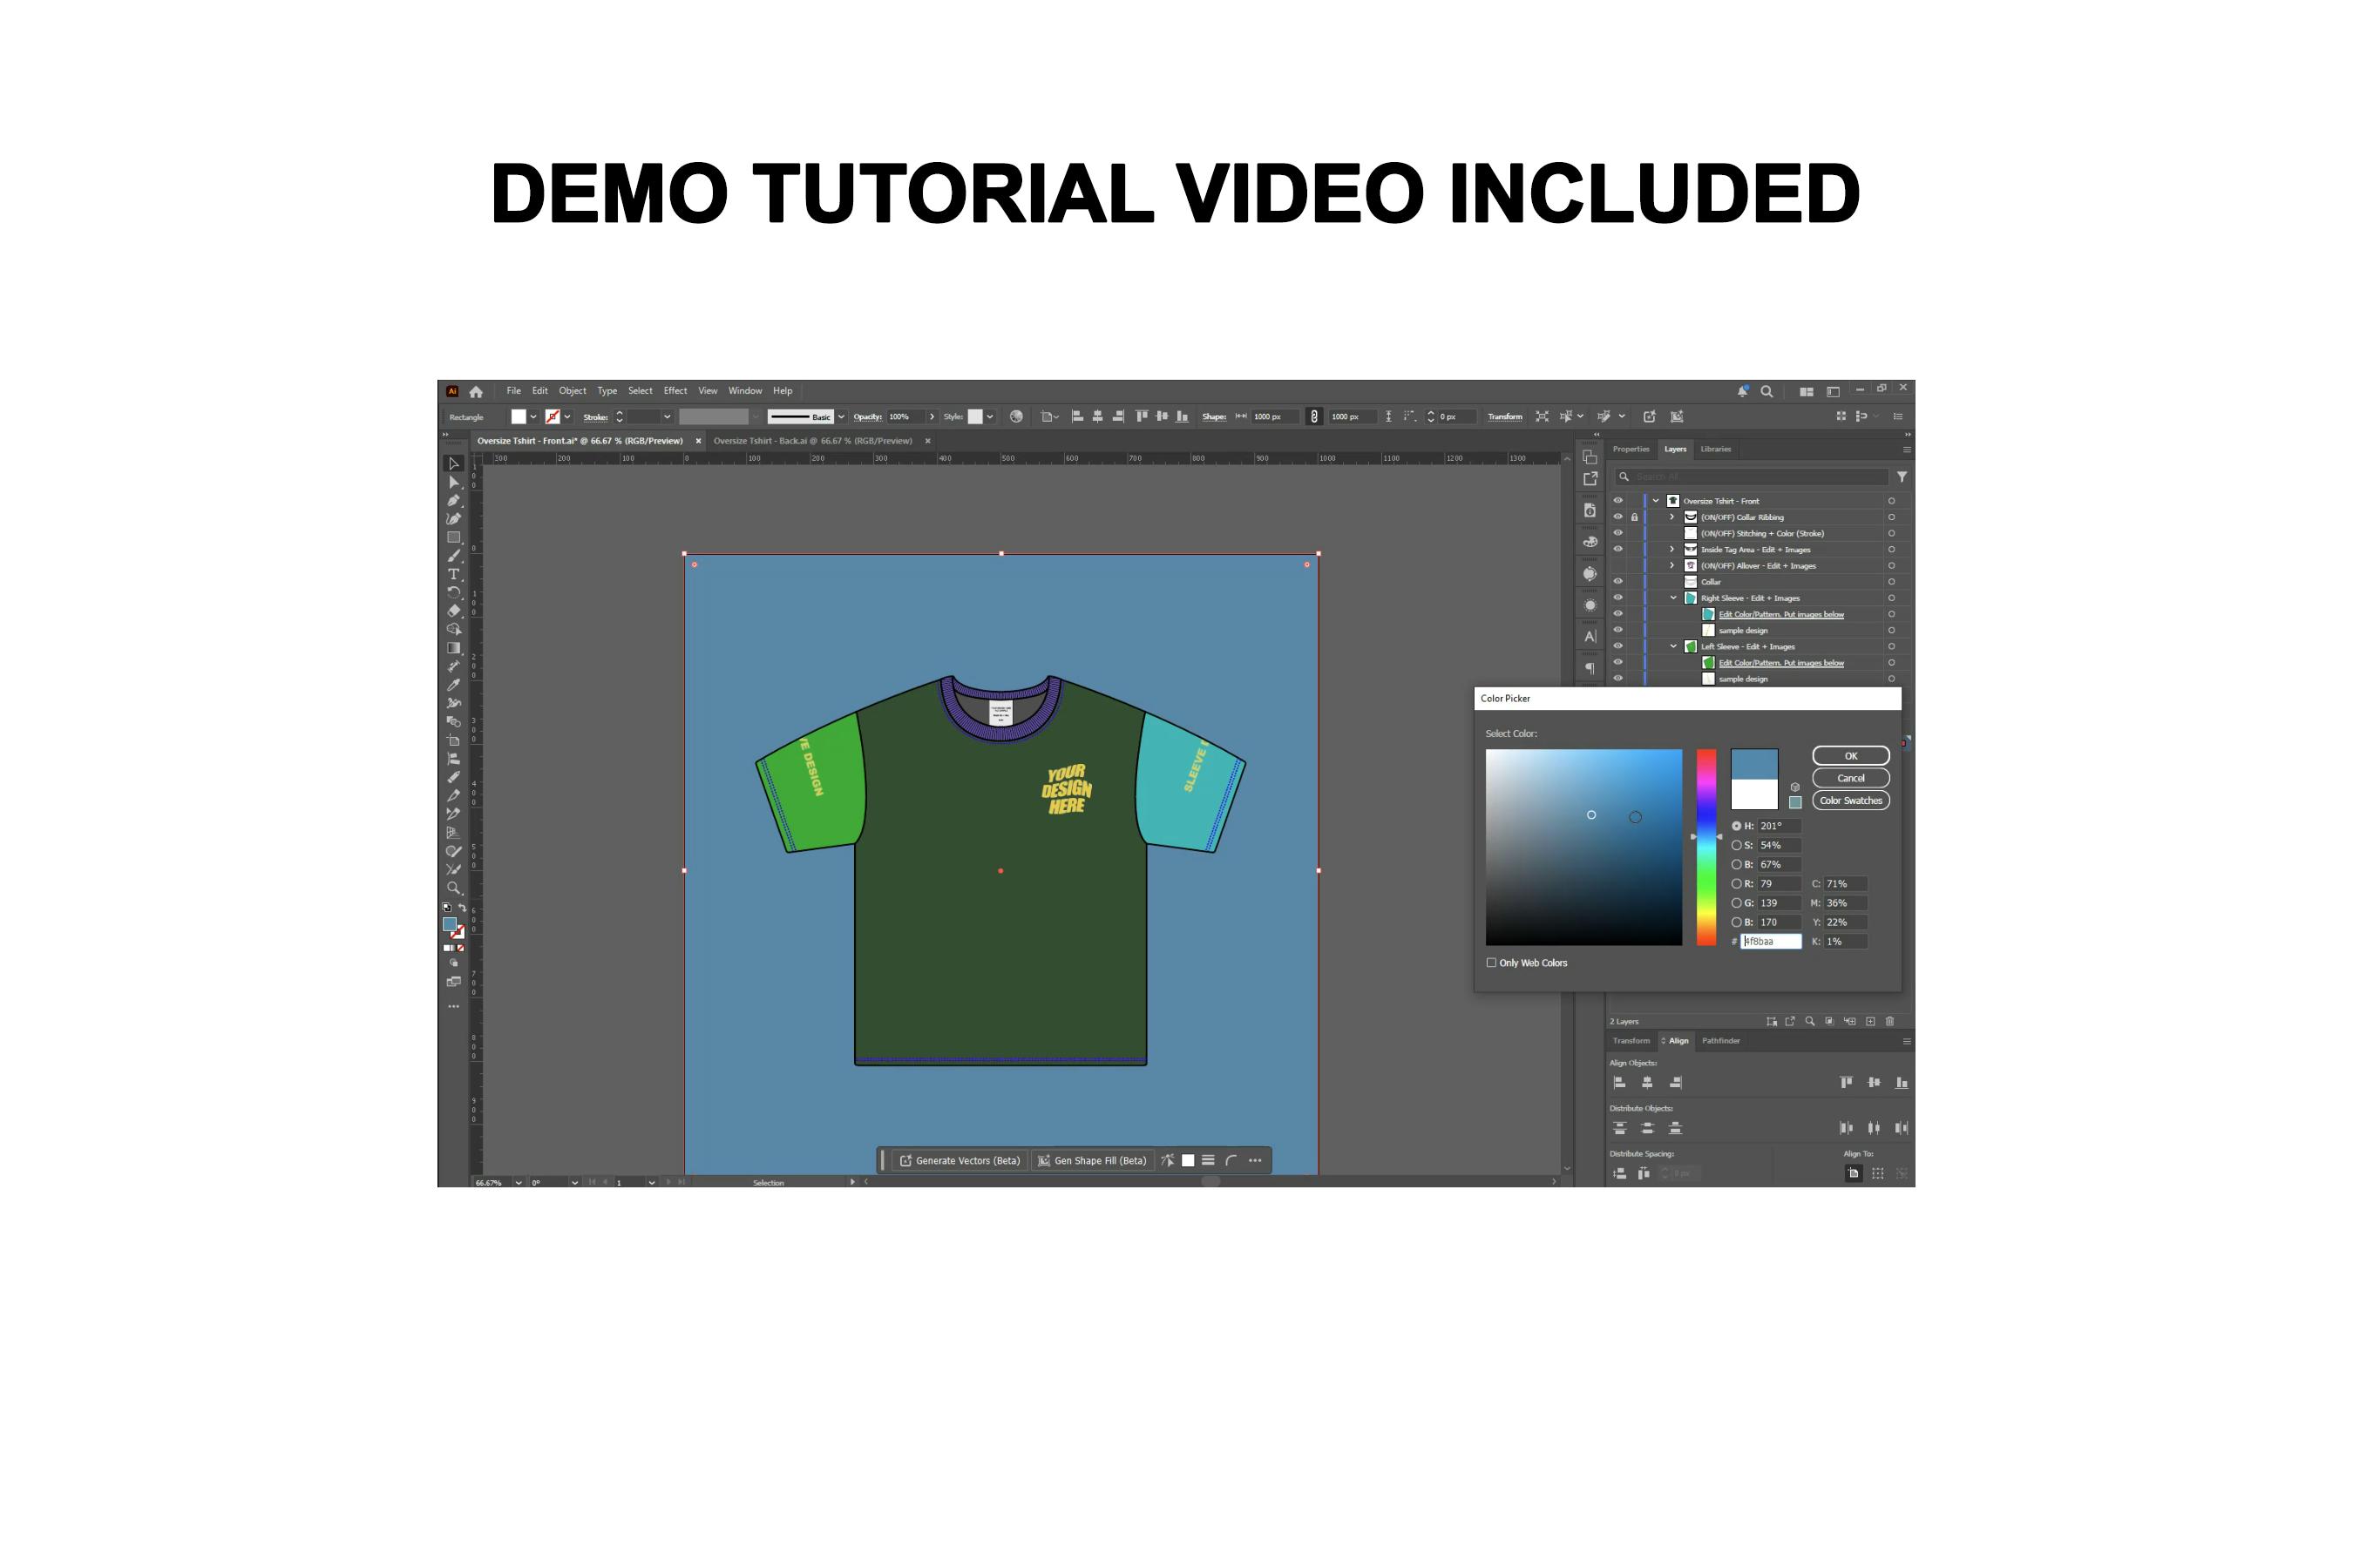
Task: Create new layer with plus icon
Action: click(x=1870, y=1021)
